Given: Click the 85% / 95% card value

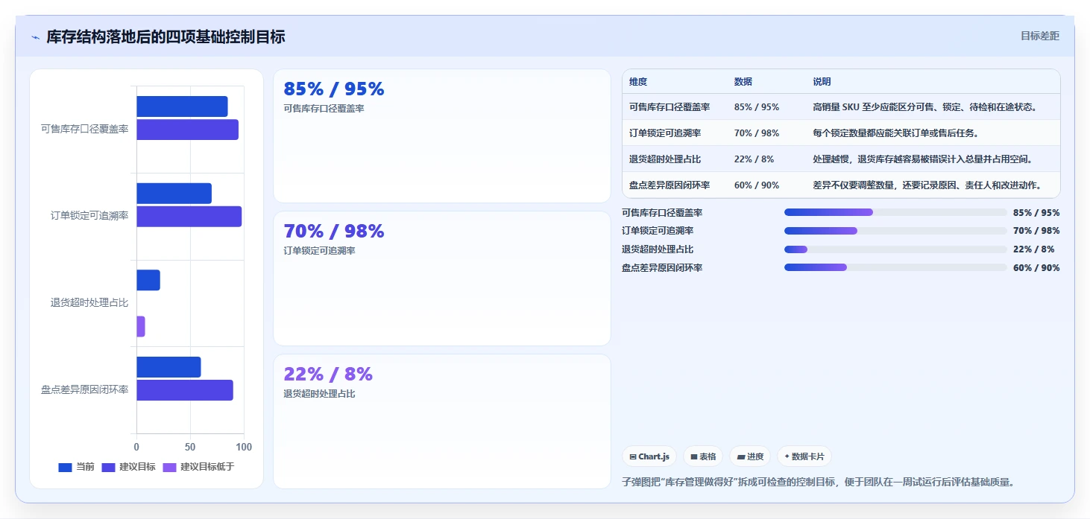Looking at the screenshot, I should [x=334, y=89].
